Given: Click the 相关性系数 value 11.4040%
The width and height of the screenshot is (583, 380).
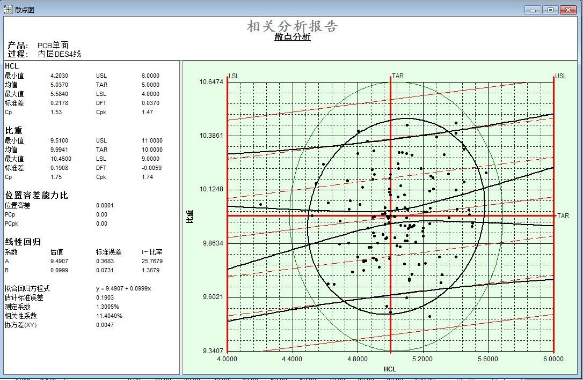Looking at the screenshot, I should [x=109, y=316].
